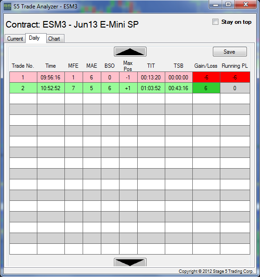Screen dimensions: 260x277
Task: Select the Daily tab
Action: [36, 38]
